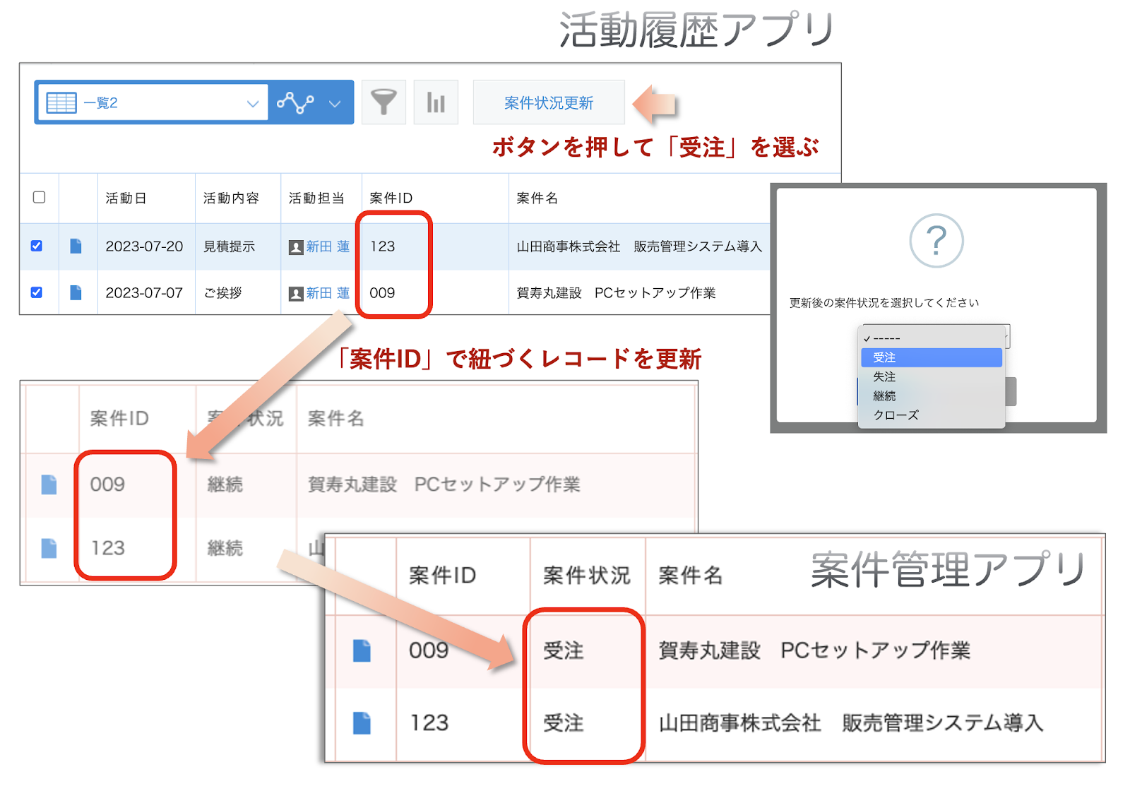Click 継続 status of the 009 row
The height and width of the screenshot is (791, 1130).
pos(225,484)
